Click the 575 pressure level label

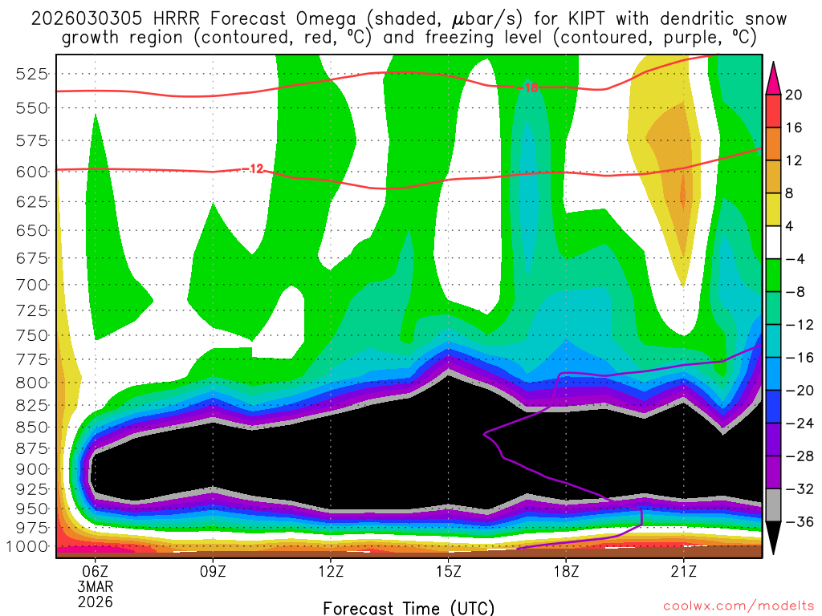point(32,141)
